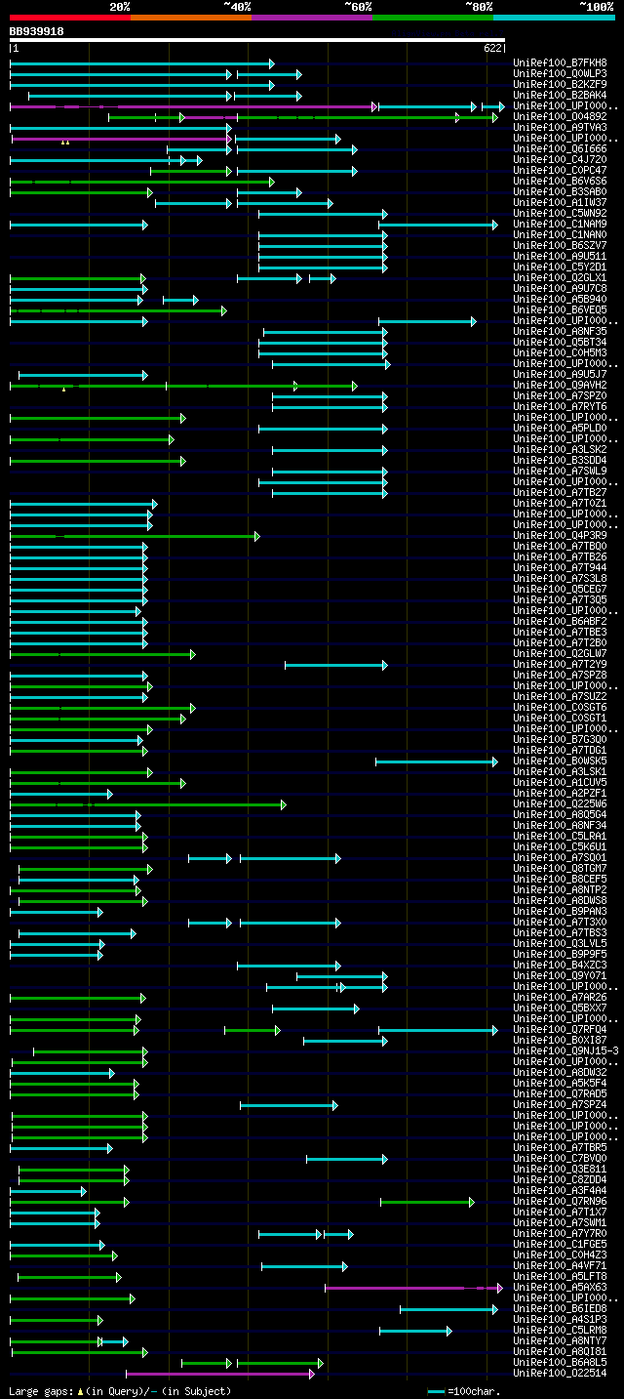Select the BB939918 query label
Image resolution: width=624 pixels, height=1399 pixels.
[37, 31]
